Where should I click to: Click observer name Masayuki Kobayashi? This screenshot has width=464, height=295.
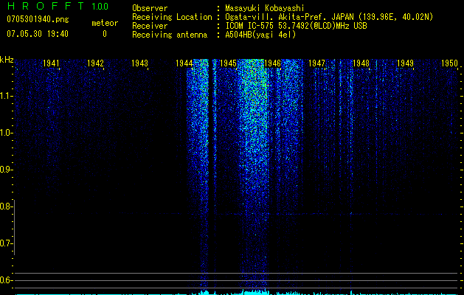265,8
